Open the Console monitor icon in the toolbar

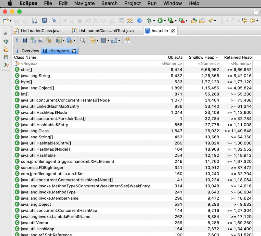coord(44,20)
